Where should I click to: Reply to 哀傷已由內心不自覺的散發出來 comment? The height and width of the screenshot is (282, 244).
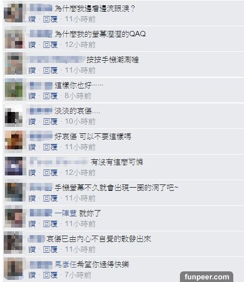(50, 249)
